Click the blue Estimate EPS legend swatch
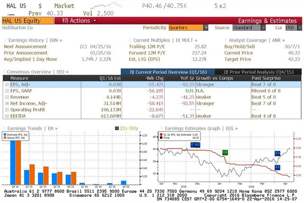 pyautogui.click(x=5, y=134)
